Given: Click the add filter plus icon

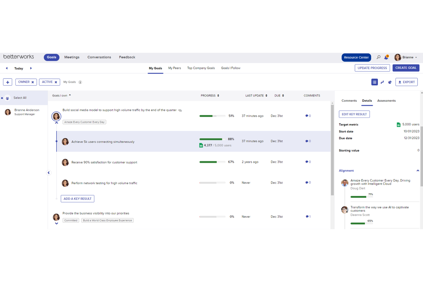Looking at the screenshot, I should click(x=7, y=82).
